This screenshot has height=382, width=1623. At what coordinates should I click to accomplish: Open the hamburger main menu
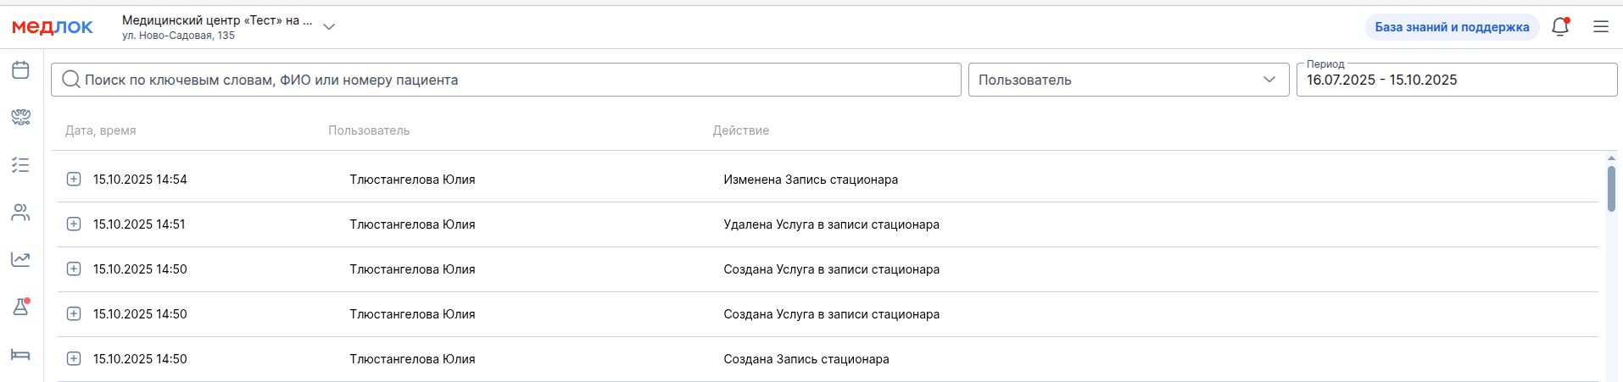pyautogui.click(x=1601, y=27)
